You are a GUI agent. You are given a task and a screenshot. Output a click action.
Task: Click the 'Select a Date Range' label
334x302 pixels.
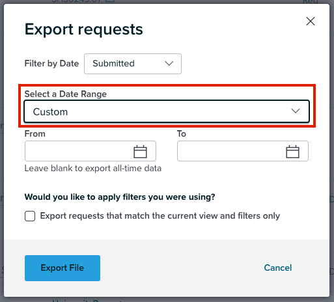[66, 94]
